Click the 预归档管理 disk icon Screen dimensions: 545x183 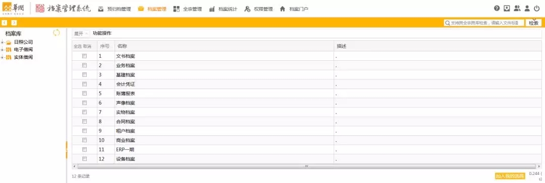pyautogui.click(x=101, y=9)
